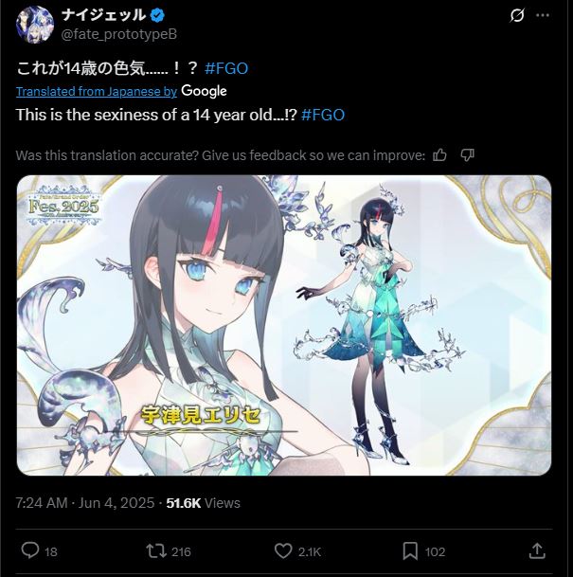573x577 pixels.
Task: Open the attached character artwork image
Action: tap(284, 325)
